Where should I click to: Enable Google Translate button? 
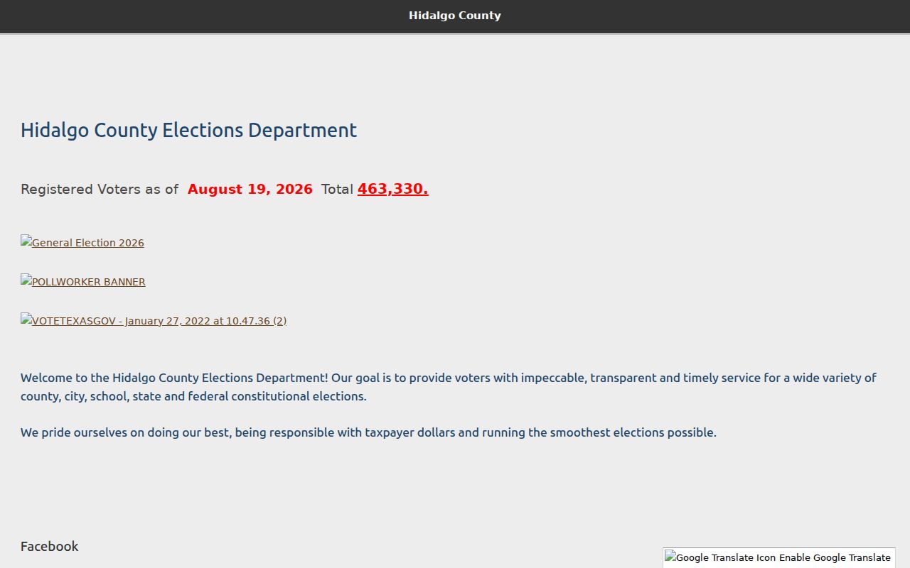point(779,557)
